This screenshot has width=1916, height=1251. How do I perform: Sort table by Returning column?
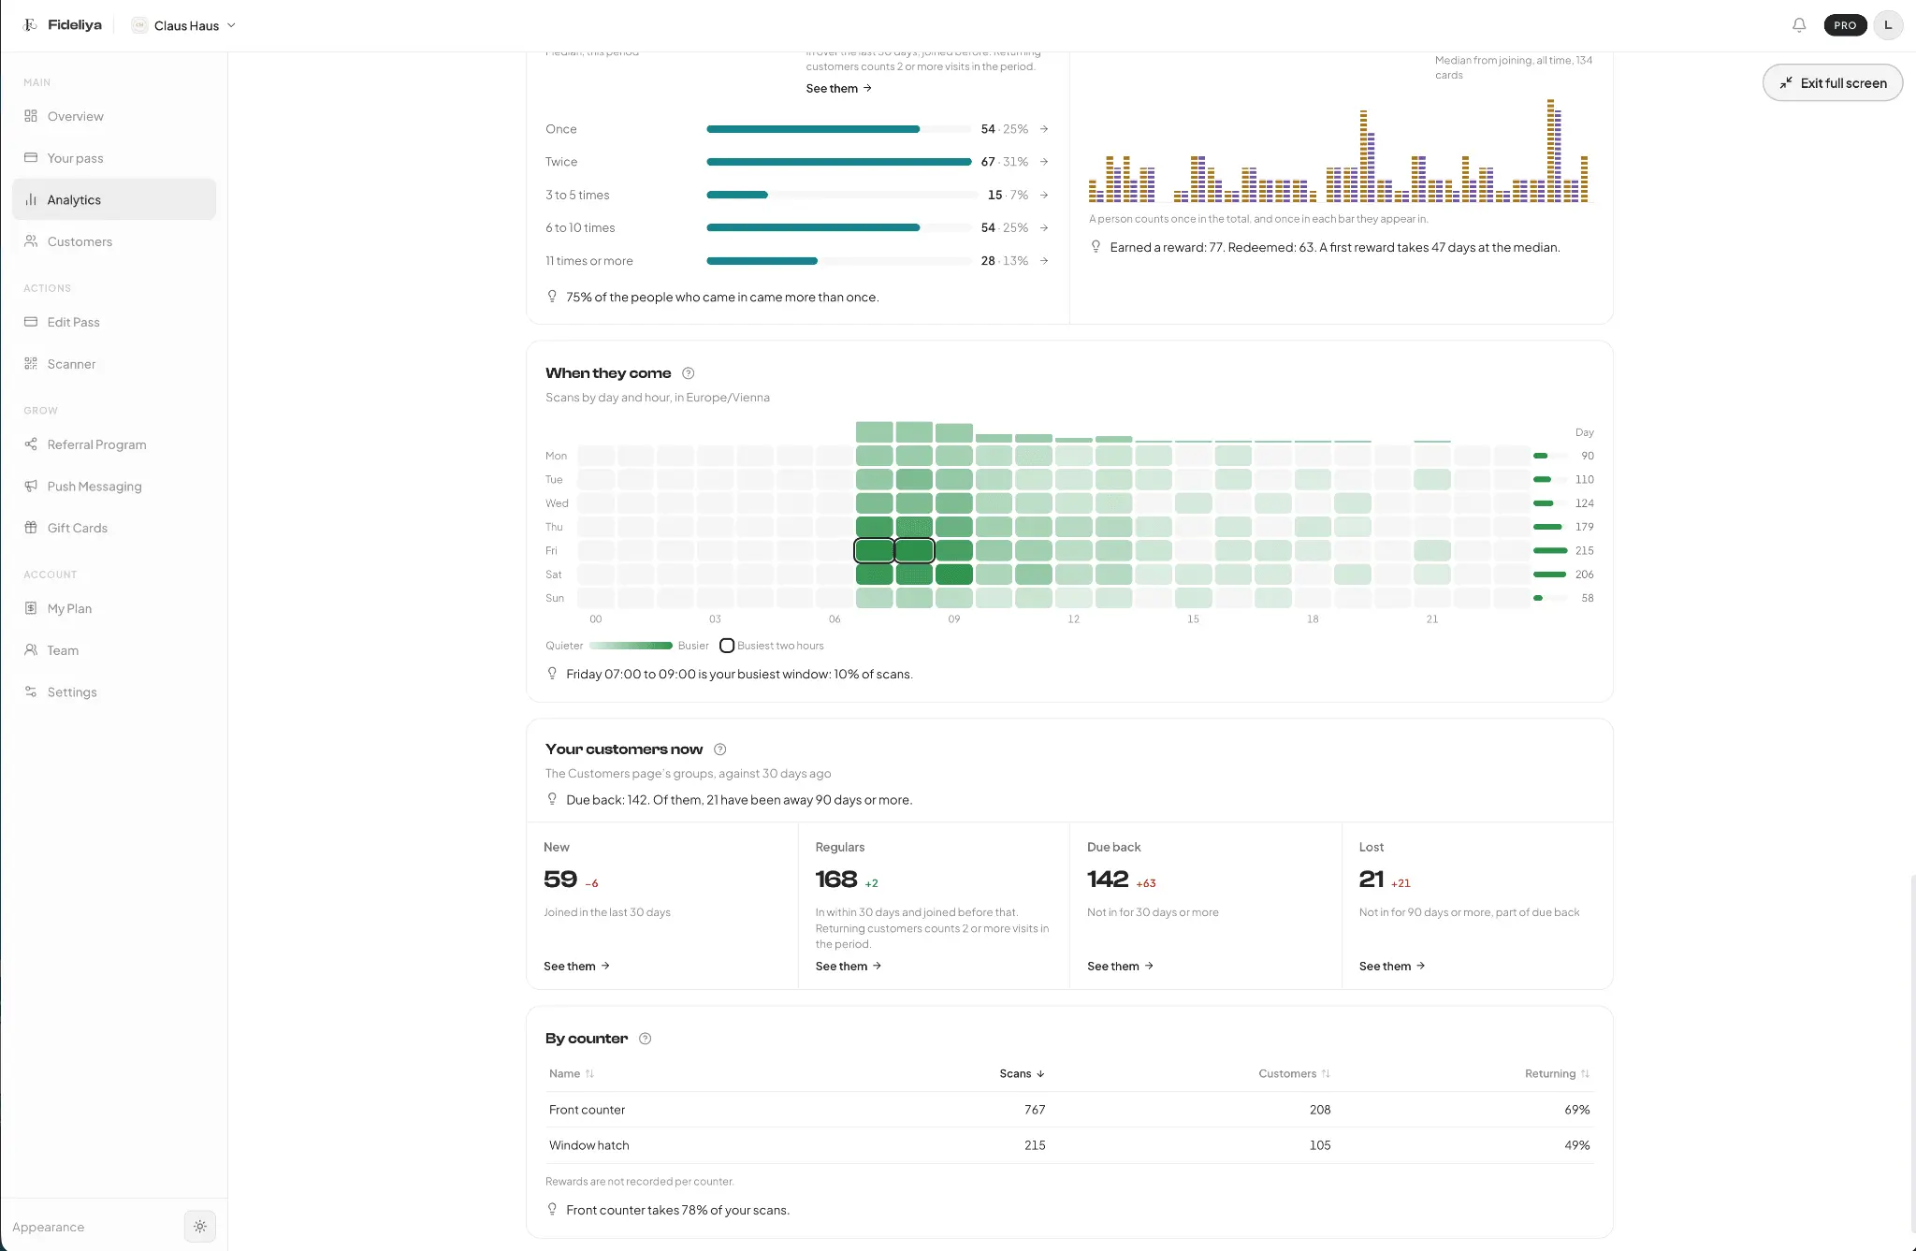(x=1557, y=1073)
